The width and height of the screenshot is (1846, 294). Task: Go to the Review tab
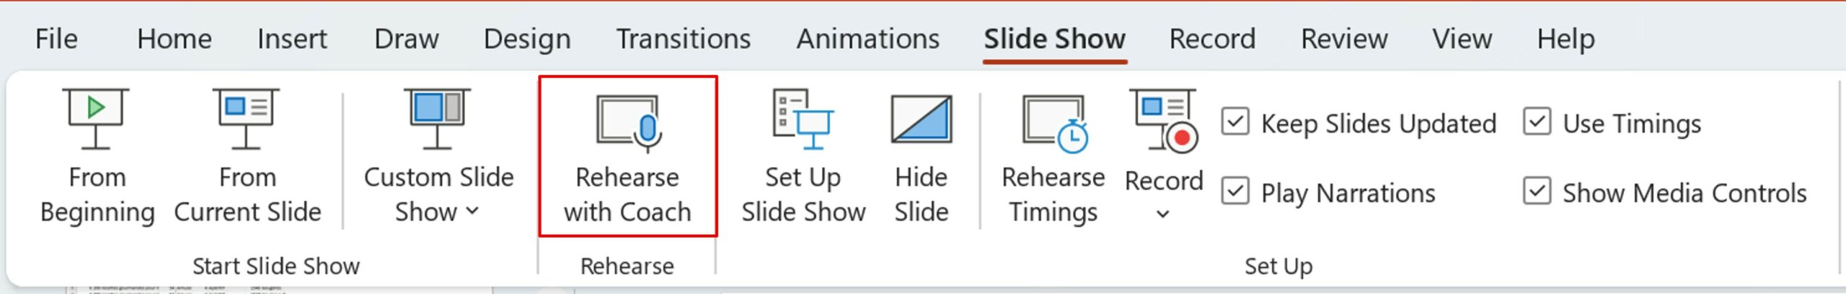1344,39
